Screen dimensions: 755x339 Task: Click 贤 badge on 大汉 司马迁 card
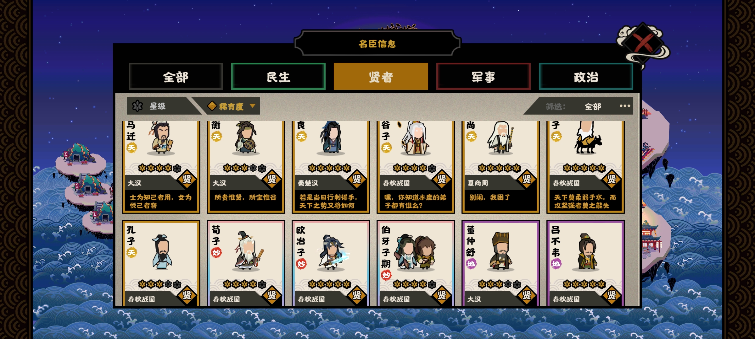point(187,179)
